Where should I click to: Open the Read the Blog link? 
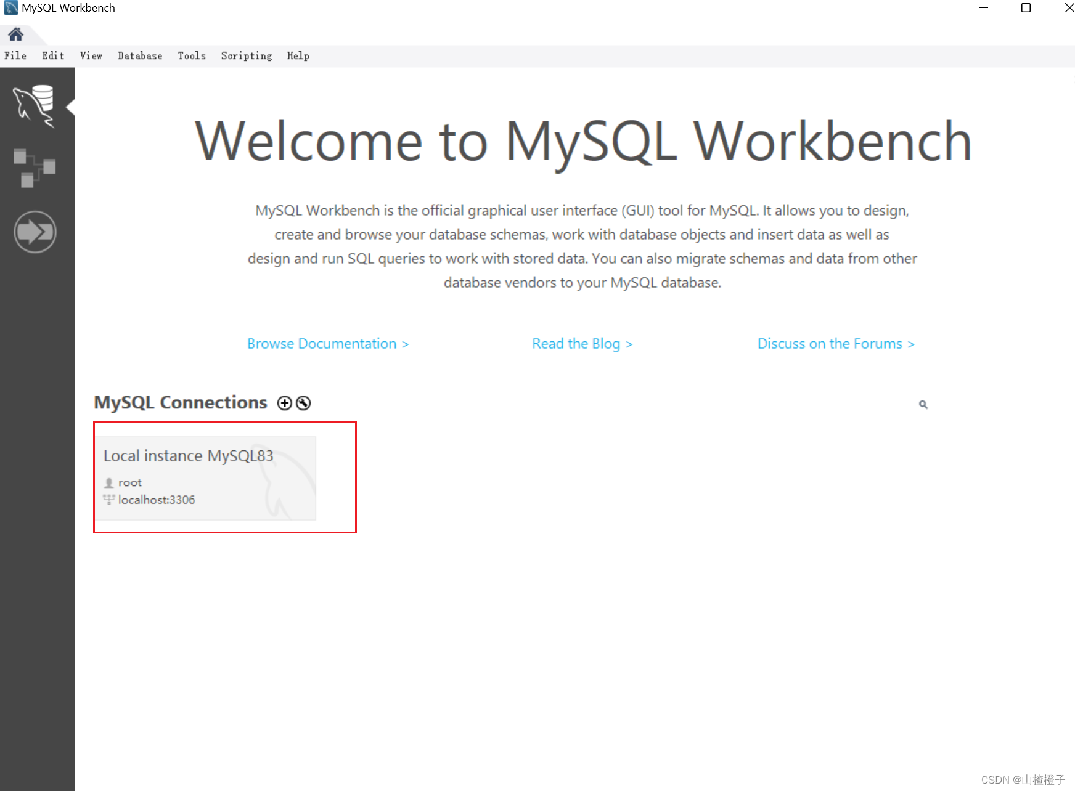[x=581, y=344]
